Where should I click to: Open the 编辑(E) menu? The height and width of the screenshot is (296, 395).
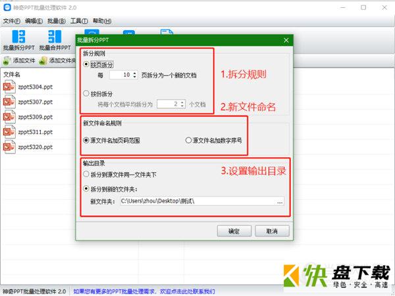(34, 21)
